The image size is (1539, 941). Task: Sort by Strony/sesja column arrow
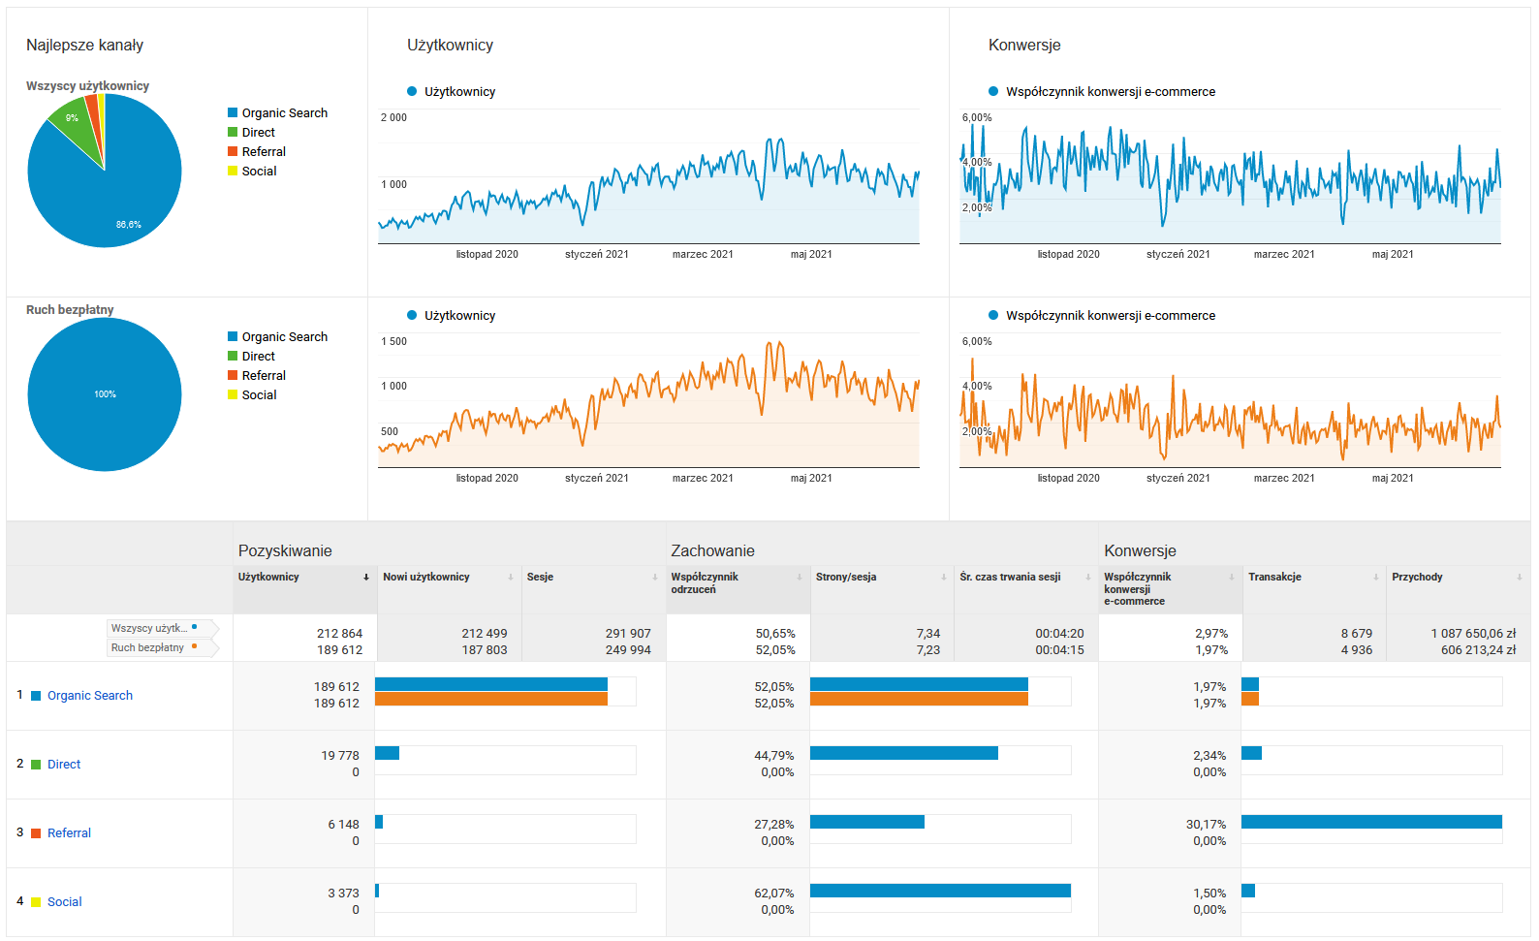pyautogui.click(x=944, y=578)
